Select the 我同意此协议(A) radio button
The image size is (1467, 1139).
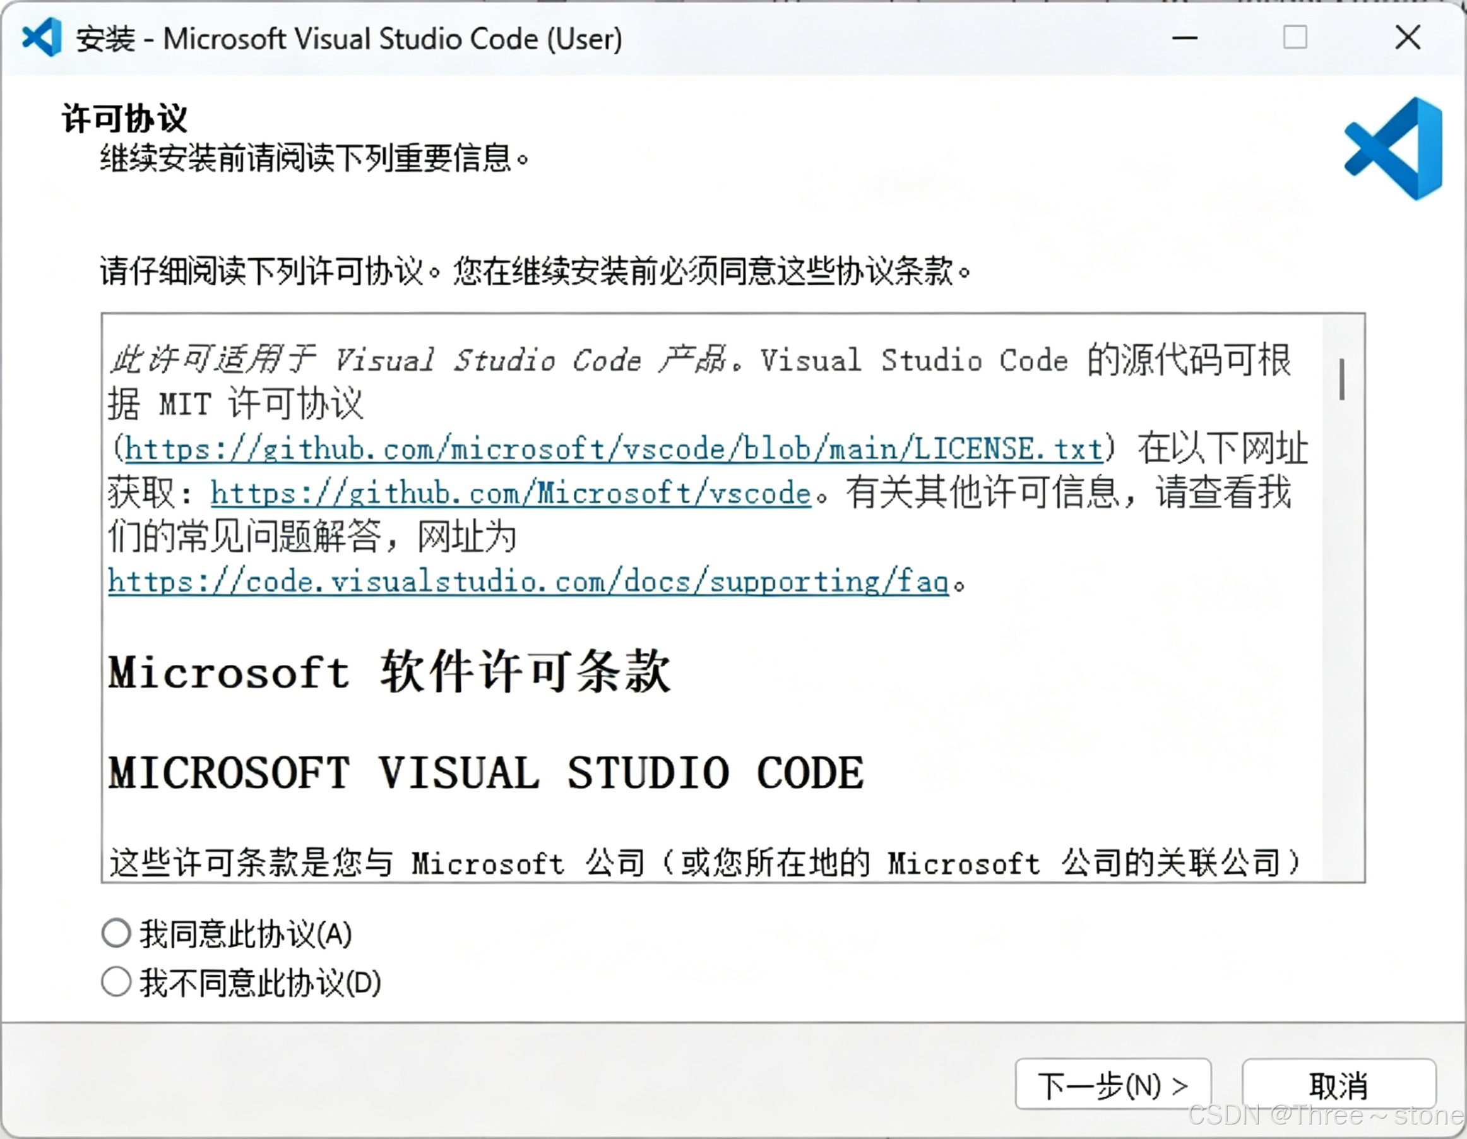coord(116,933)
